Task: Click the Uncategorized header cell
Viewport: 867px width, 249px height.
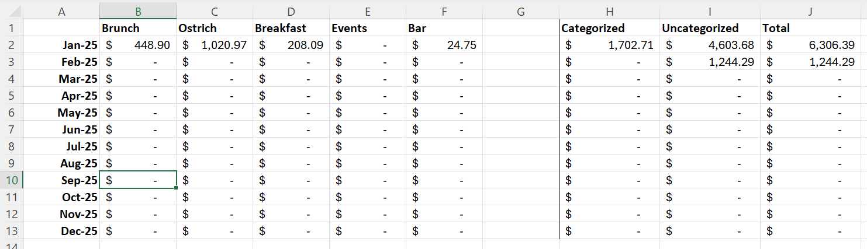Action: (x=710, y=28)
